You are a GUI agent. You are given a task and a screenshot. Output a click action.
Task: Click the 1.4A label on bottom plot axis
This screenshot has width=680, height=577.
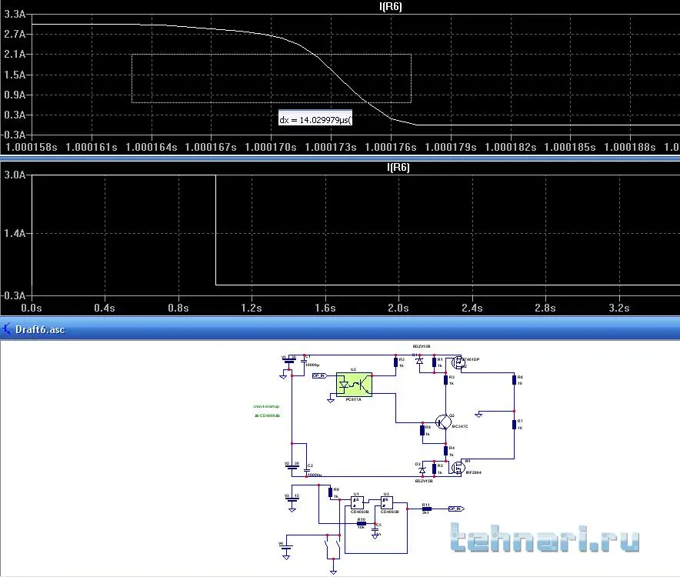tap(15, 233)
